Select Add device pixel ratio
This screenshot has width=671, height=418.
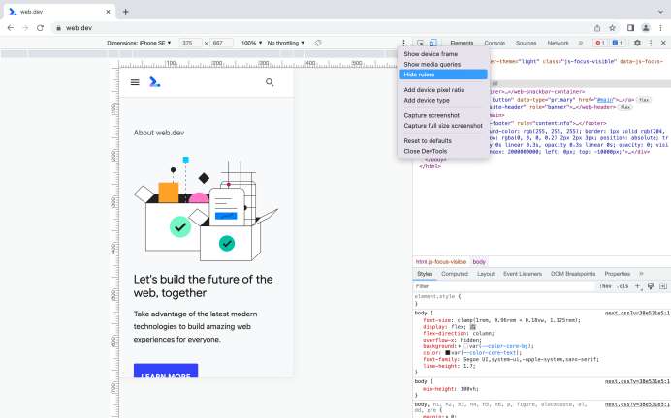[443, 90]
